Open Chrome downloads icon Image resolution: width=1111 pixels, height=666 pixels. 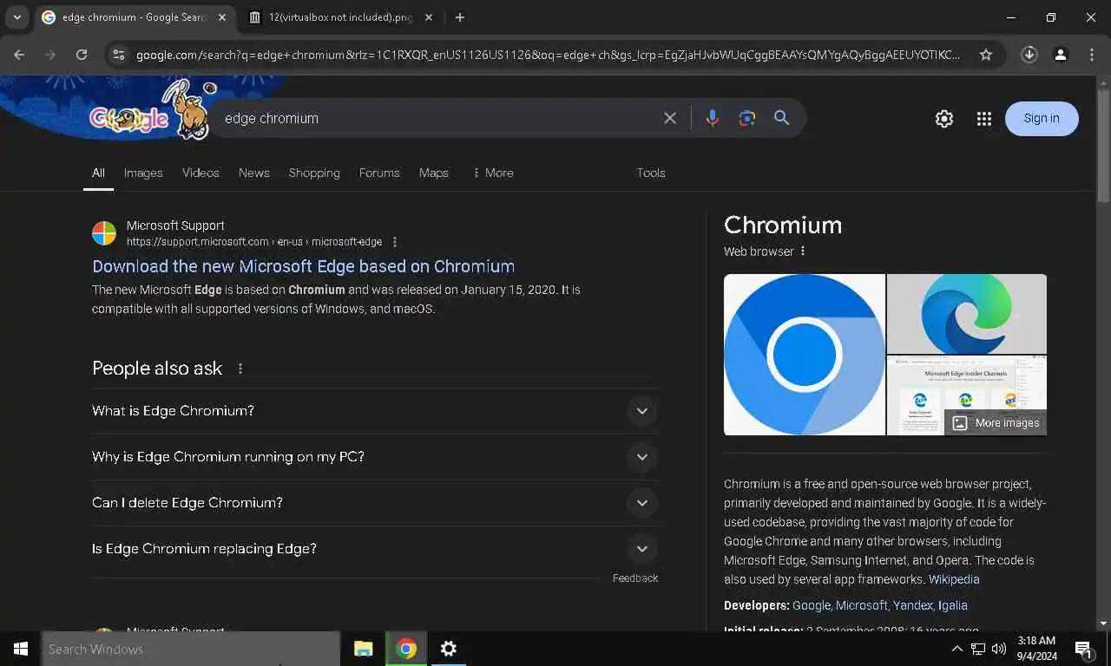coord(1029,55)
